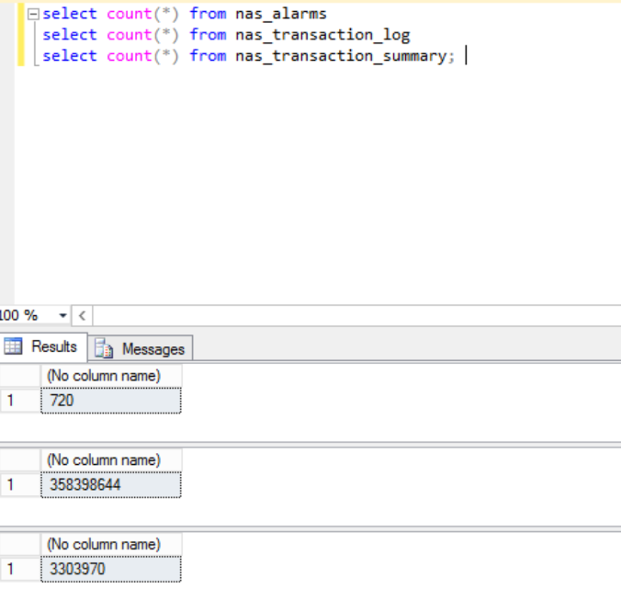Click the horizontal scrollbar left arrow
Viewport: 621px width, 589px height.
81,315
